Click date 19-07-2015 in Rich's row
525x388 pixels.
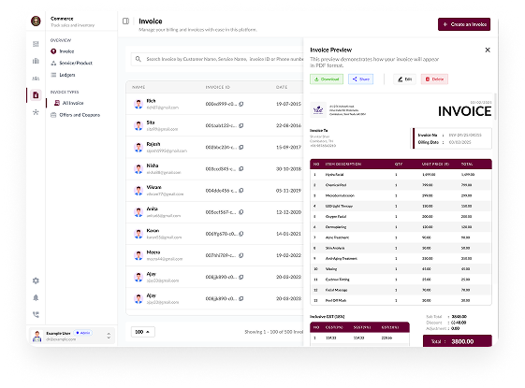click(x=288, y=104)
